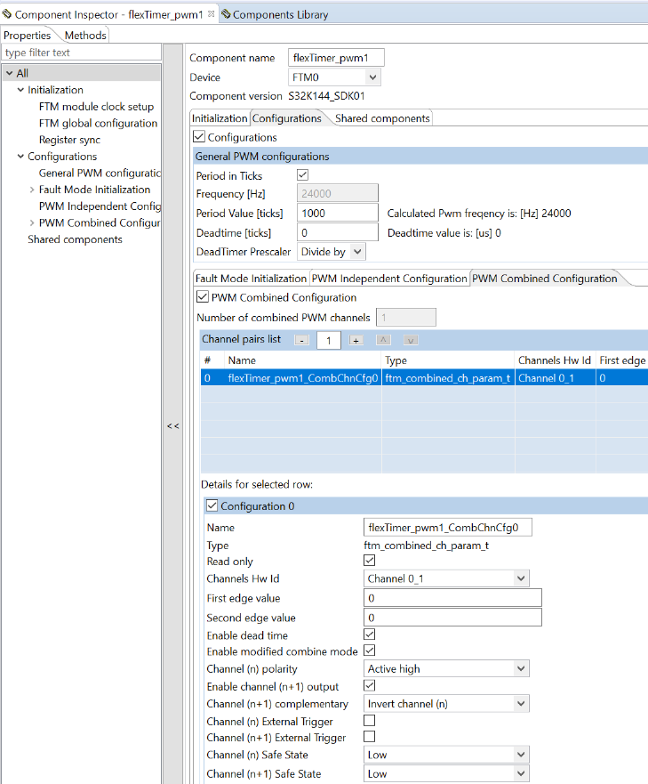Select PWM Independent Config tree item
This screenshot has width=648, height=784.
[100, 206]
